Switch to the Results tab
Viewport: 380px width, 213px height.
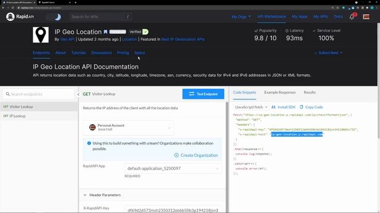[309, 92]
